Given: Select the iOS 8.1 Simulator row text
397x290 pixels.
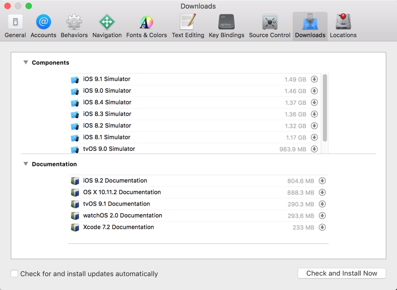Looking at the screenshot, I should (x=107, y=137).
